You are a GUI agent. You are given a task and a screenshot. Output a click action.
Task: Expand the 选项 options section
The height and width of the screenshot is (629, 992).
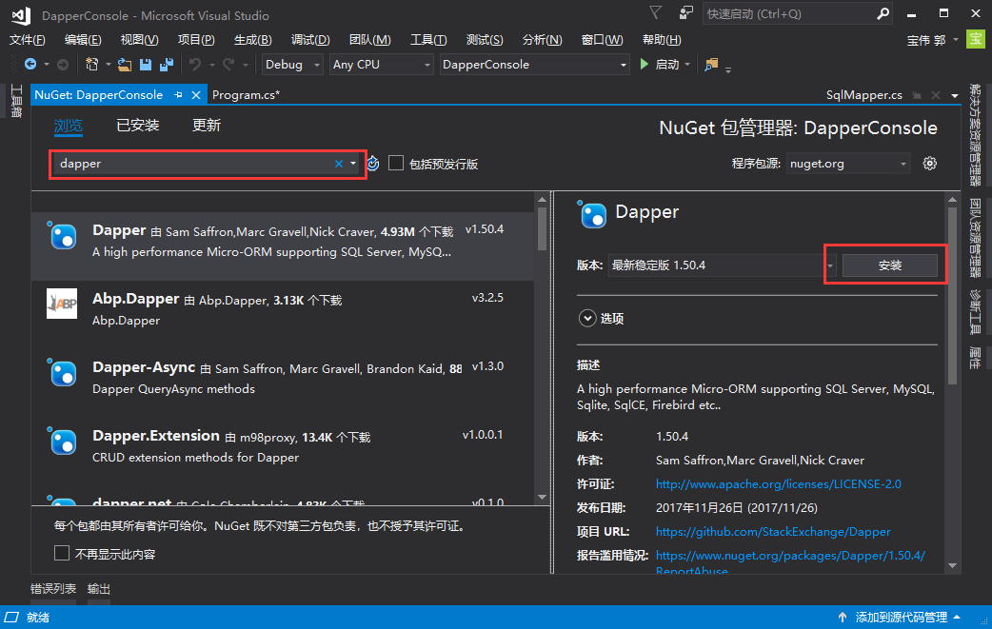[x=587, y=318]
